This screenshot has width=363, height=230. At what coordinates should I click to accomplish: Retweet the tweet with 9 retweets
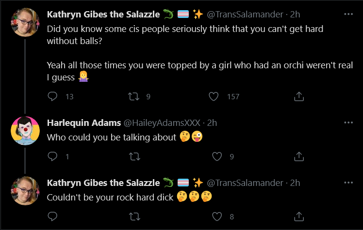tap(134, 96)
